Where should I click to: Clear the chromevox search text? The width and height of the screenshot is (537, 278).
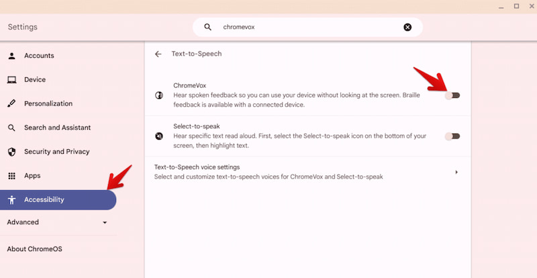(407, 27)
